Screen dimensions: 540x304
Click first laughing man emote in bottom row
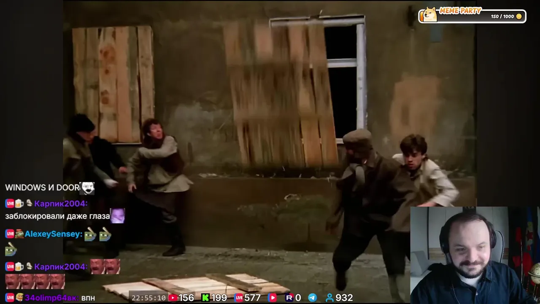[12, 281]
